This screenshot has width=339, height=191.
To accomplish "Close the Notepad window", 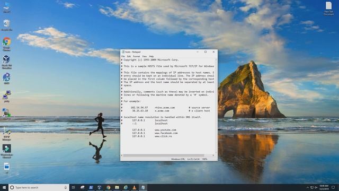I will click(213, 52).
